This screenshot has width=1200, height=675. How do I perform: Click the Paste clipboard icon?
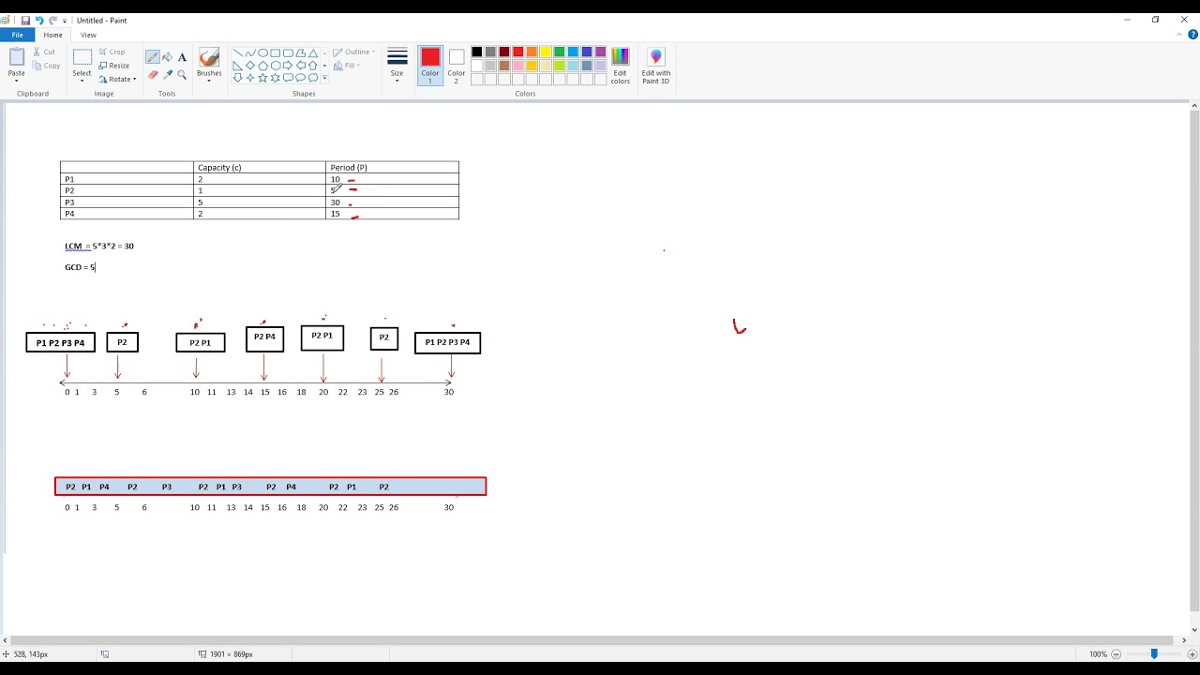click(x=17, y=57)
